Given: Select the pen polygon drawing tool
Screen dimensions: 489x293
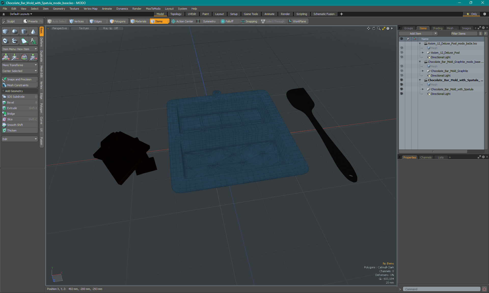Looking at the screenshot, I should point(24,41).
